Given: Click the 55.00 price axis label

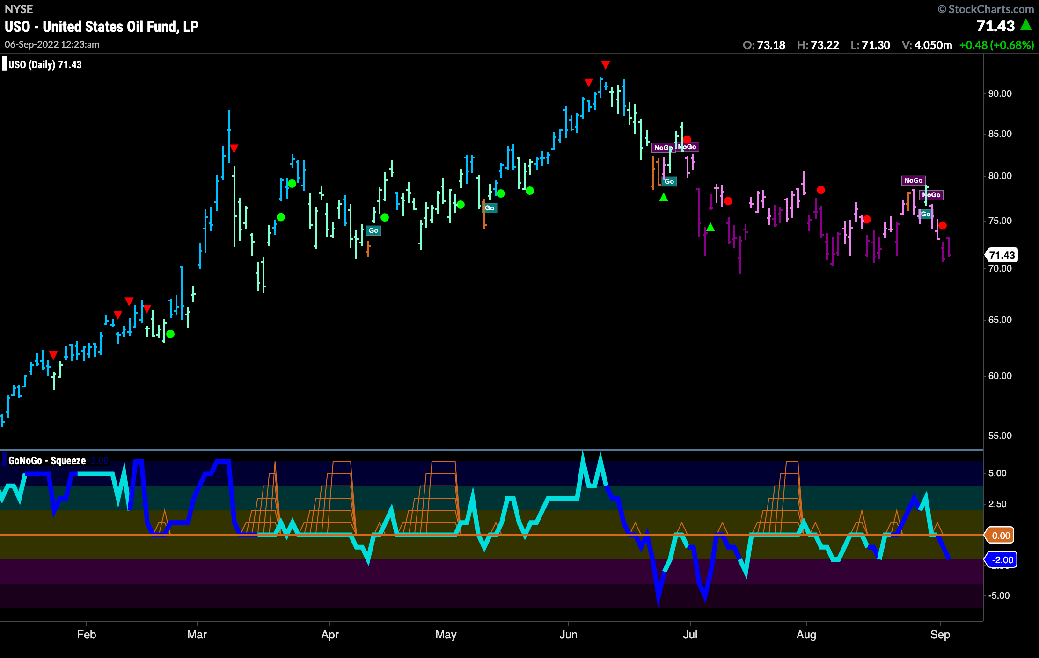Looking at the screenshot, I should pyautogui.click(x=1000, y=436).
